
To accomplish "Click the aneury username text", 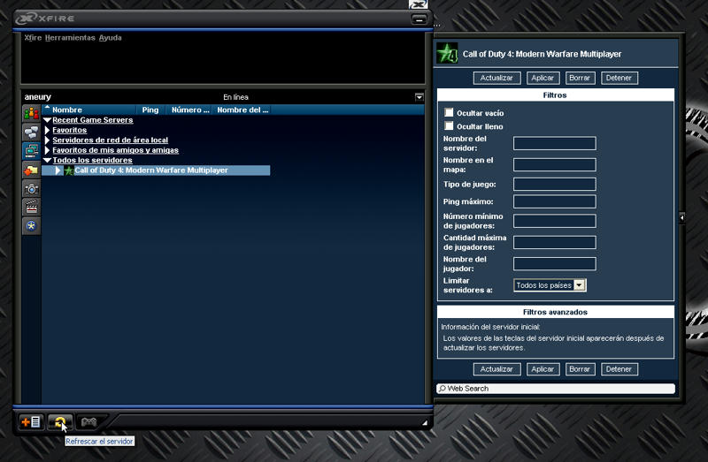I will coord(37,97).
